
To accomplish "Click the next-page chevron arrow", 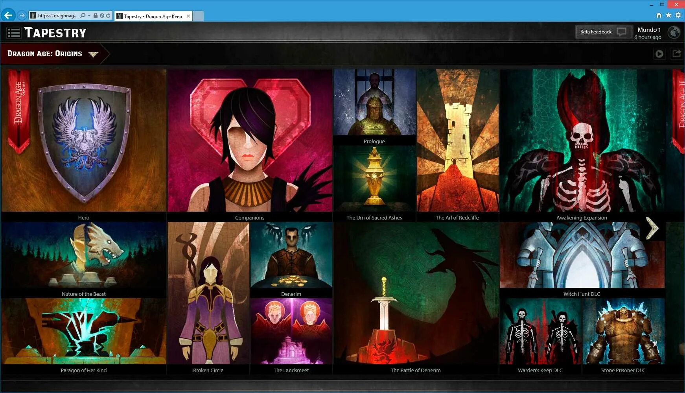I will [x=652, y=228].
